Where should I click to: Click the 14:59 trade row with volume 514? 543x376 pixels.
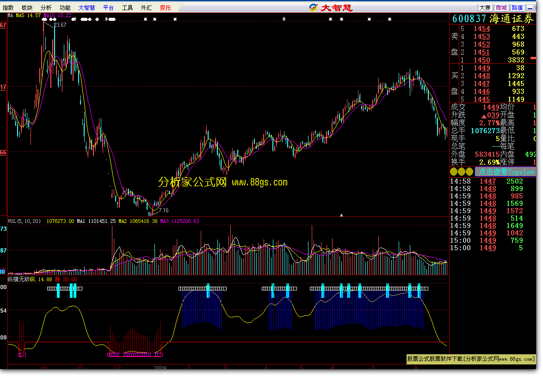[x=487, y=218]
